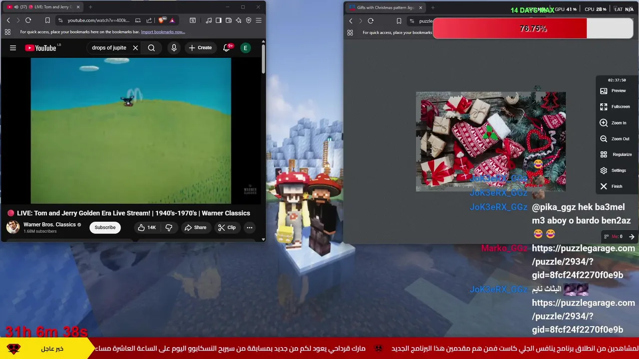Select the LIVE: Tom and Jerry browser tab
The image size is (639, 359).
coord(43,7)
